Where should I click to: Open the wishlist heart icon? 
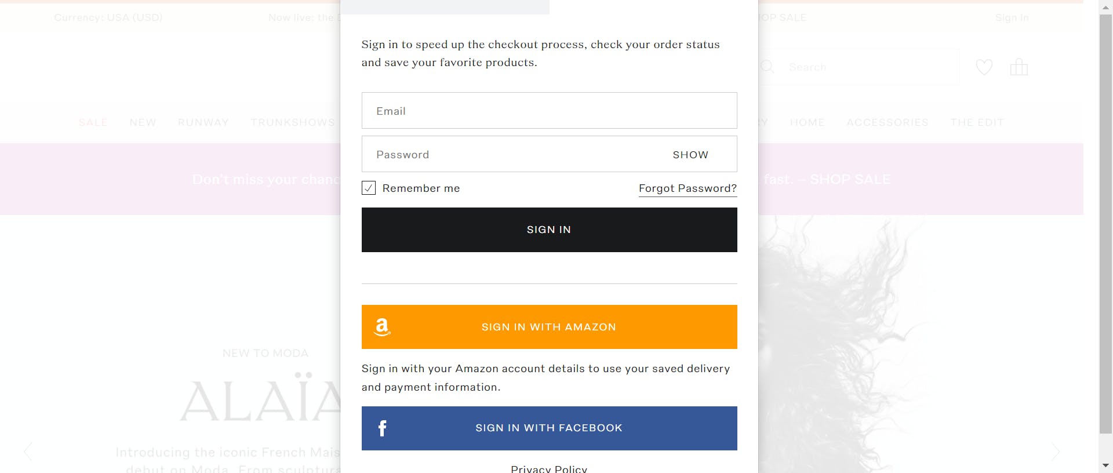pos(984,67)
